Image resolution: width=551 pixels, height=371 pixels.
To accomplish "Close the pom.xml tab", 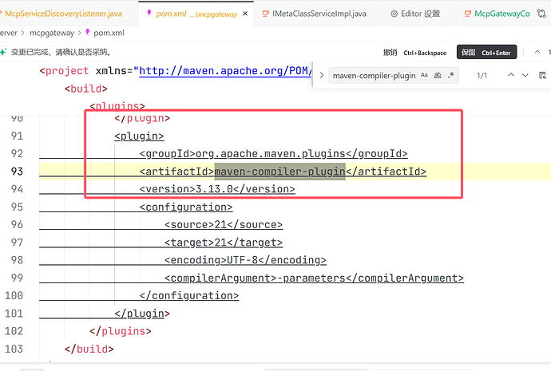I will (x=245, y=14).
